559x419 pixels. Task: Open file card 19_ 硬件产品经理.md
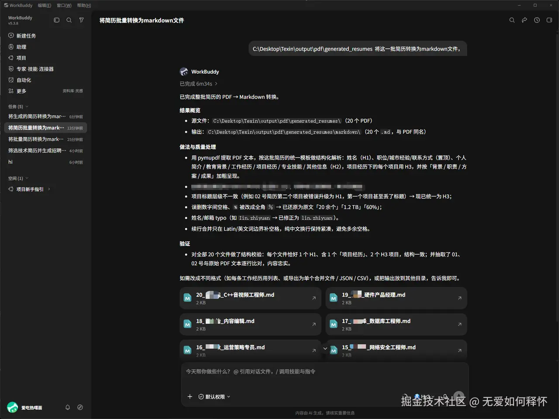pos(396,298)
